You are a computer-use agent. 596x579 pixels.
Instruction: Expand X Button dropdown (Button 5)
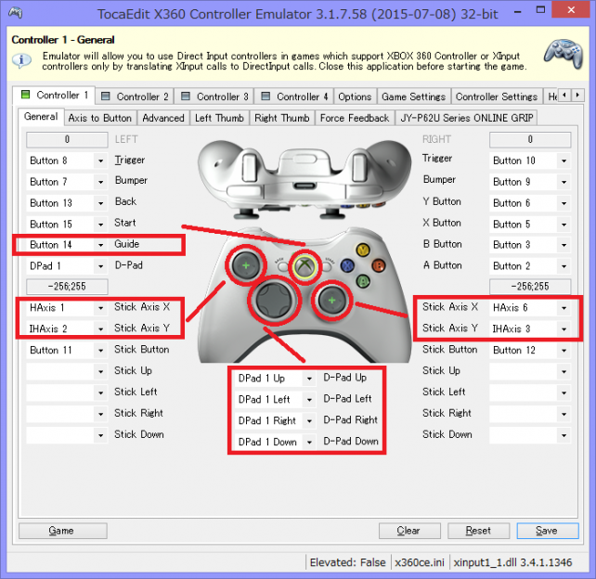point(564,225)
